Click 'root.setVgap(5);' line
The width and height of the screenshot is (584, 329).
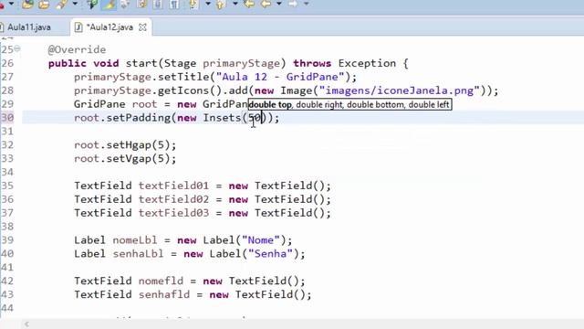click(x=125, y=158)
